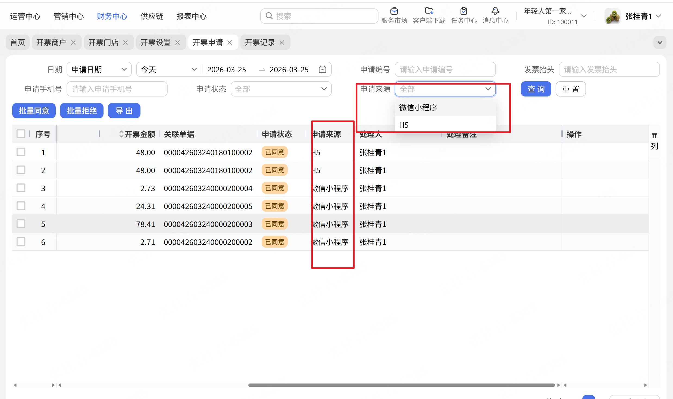Click the horizontal table scrollbar
This screenshot has height=399, width=673.
pyautogui.click(x=401, y=385)
